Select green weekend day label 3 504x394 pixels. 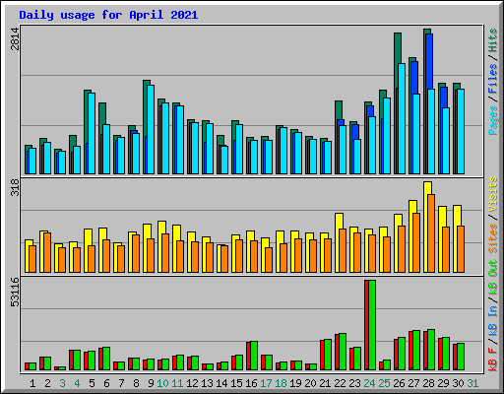tap(62, 383)
